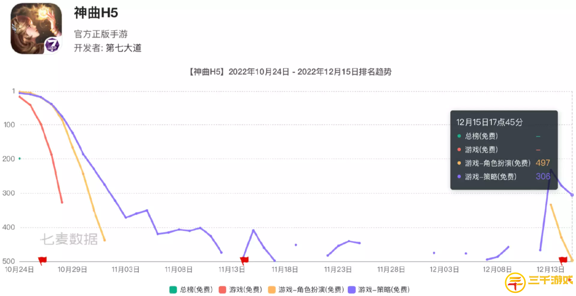The width and height of the screenshot is (576, 296).
Task: Click red flag marker near 10月24日
Action: (42, 260)
